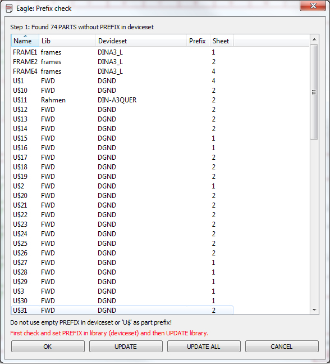Select the U$11 Rahmen DIN-A3QUER row
The width and height of the screenshot is (330, 364).
pyautogui.click(x=122, y=100)
